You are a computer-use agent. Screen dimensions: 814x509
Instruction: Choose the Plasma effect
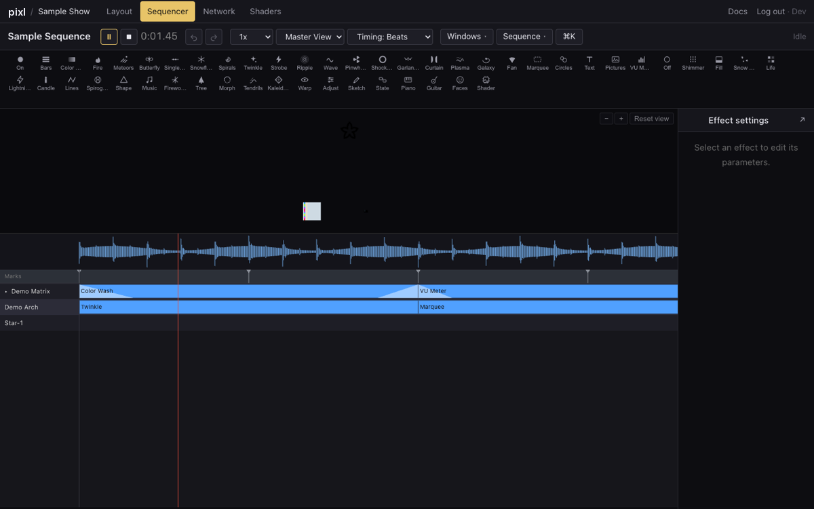(x=460, y=63)
